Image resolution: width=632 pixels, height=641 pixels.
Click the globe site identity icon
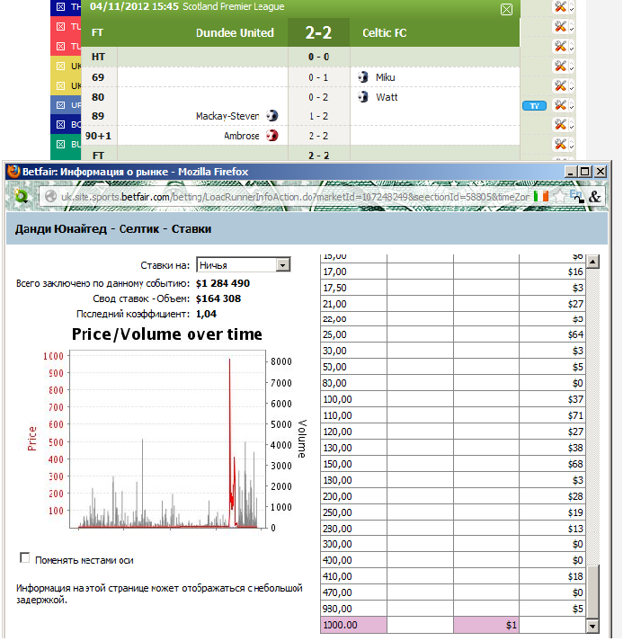pyautogui.click(x=50, y=197)
